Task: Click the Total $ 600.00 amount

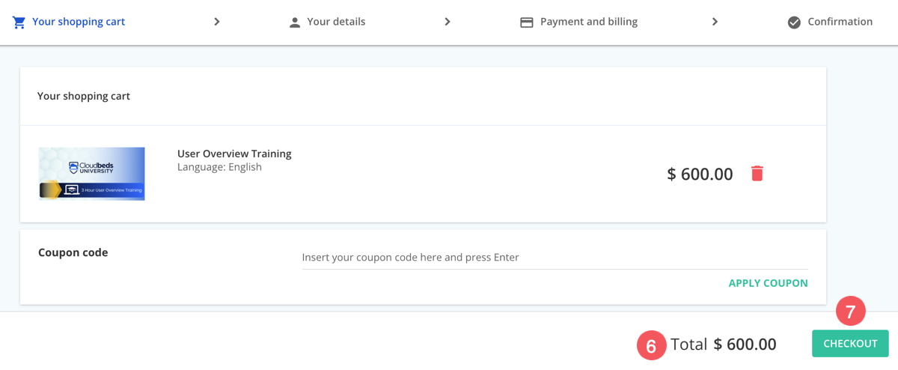Action: 745,345
